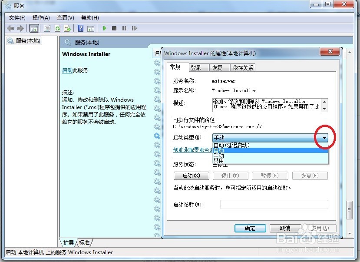Restart the service with toolbar icon
360x262 pixels.
[x=134, y=28]
